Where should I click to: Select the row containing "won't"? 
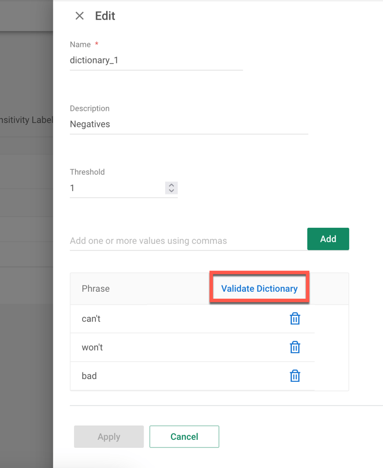coord(151,347)
